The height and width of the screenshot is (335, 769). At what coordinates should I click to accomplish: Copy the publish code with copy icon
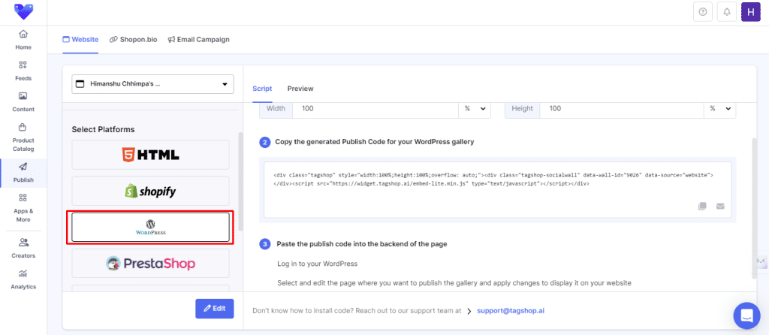[x=702, y=206]
